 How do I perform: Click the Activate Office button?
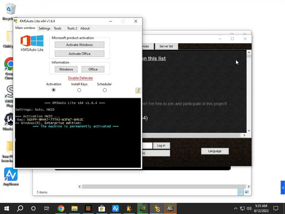pos(79,54)
